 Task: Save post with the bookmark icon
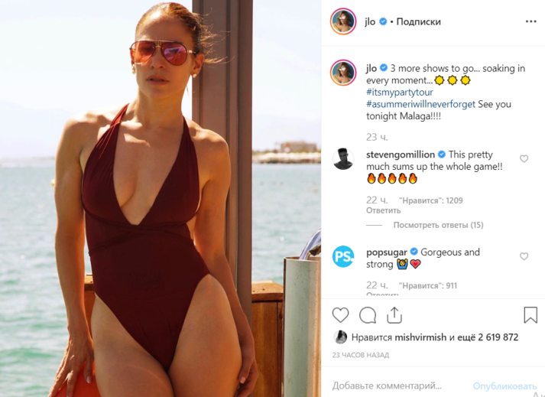point(530,314)
